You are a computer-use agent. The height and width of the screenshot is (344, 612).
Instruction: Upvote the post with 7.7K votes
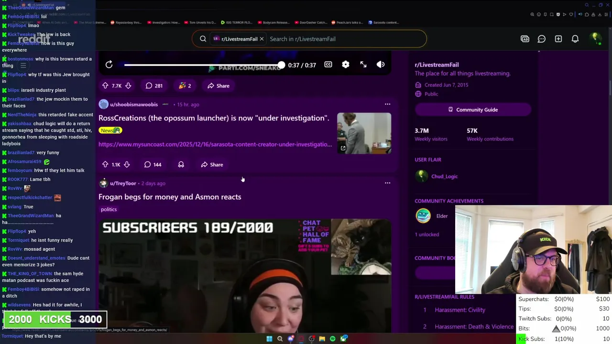(105, 86)
